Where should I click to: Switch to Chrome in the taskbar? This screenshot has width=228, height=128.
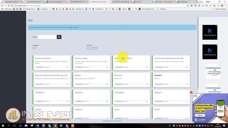(55, 126)
